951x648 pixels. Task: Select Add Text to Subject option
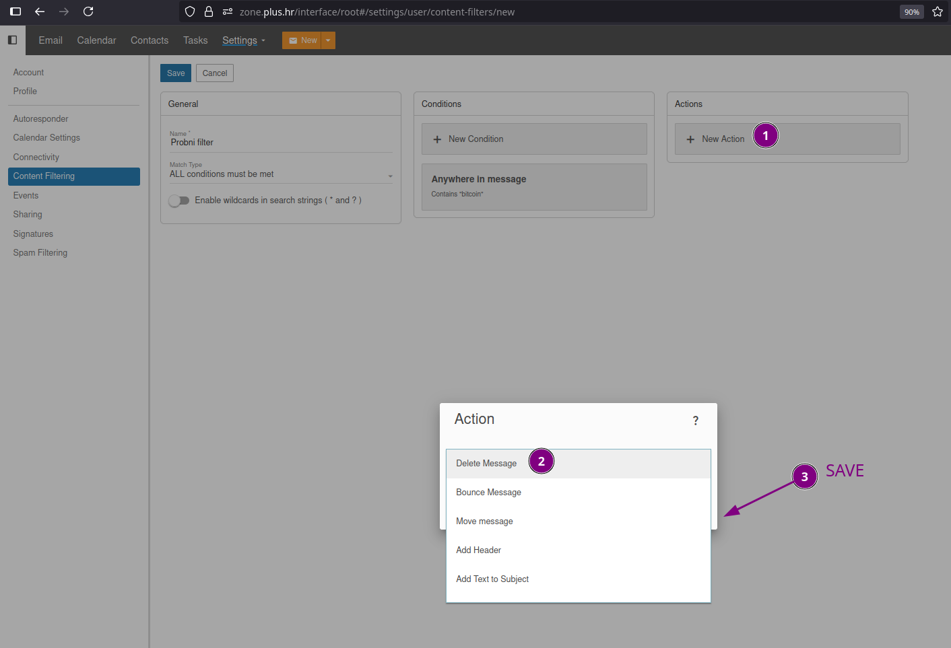tap(492, 579)
